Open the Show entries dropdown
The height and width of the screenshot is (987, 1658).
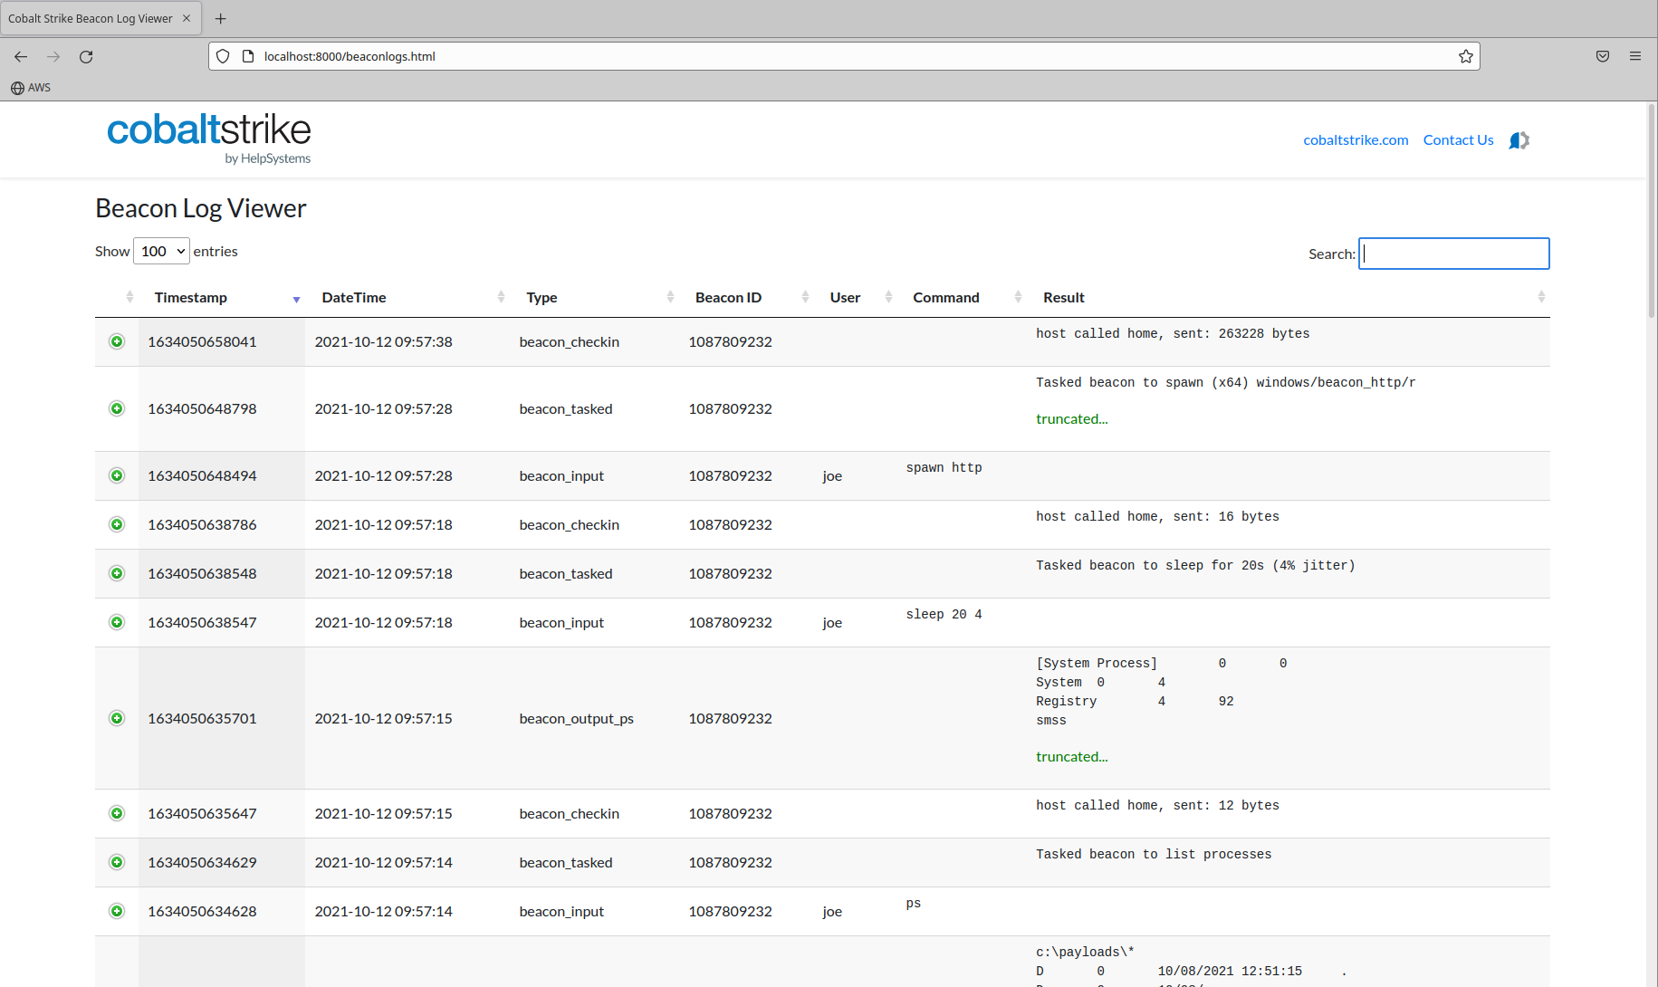point(161,251)
